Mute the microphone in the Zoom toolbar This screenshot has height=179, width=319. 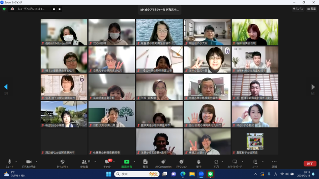point(10,163)
